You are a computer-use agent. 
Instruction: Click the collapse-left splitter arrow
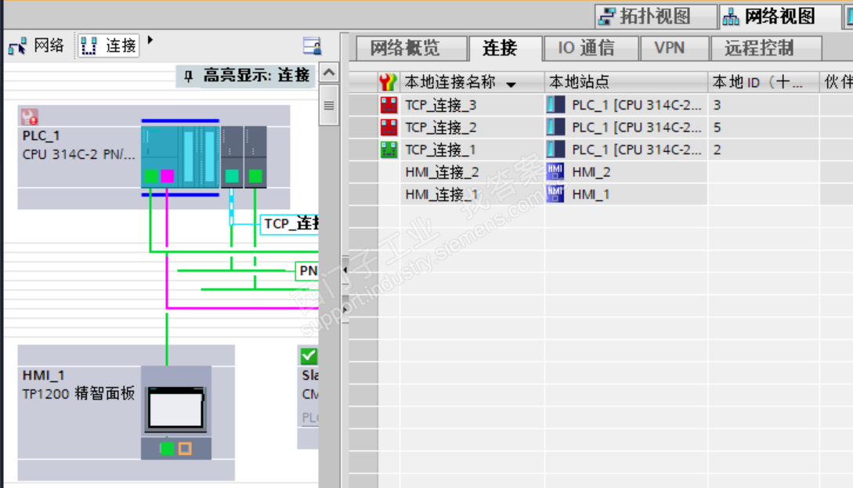tap(345, 269)
